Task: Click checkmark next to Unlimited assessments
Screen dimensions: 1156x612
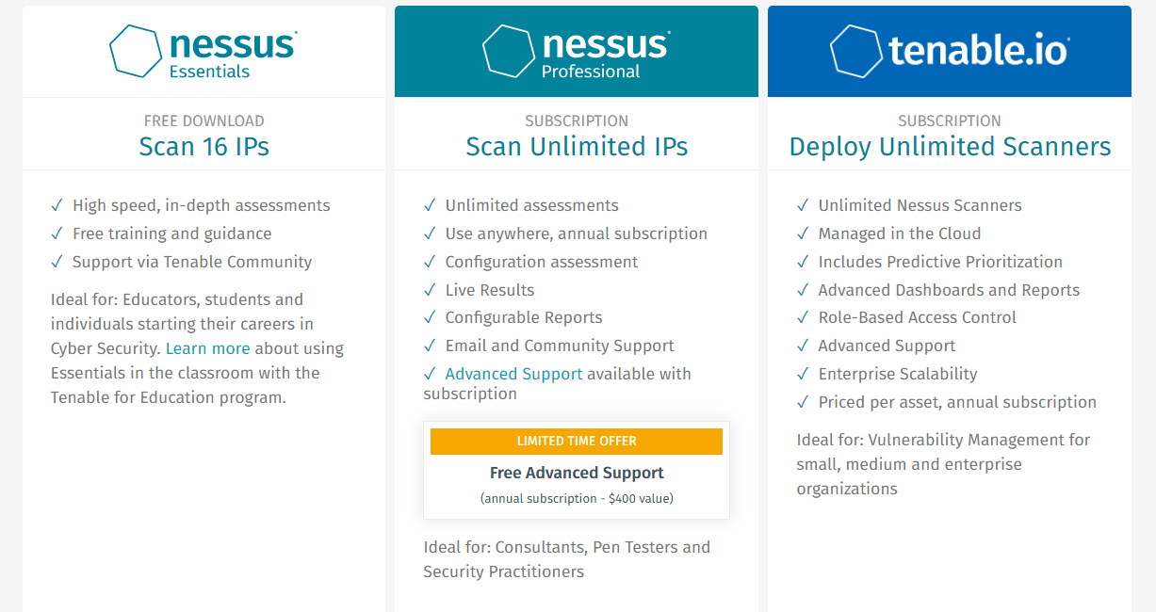Action: coord(431,205)
